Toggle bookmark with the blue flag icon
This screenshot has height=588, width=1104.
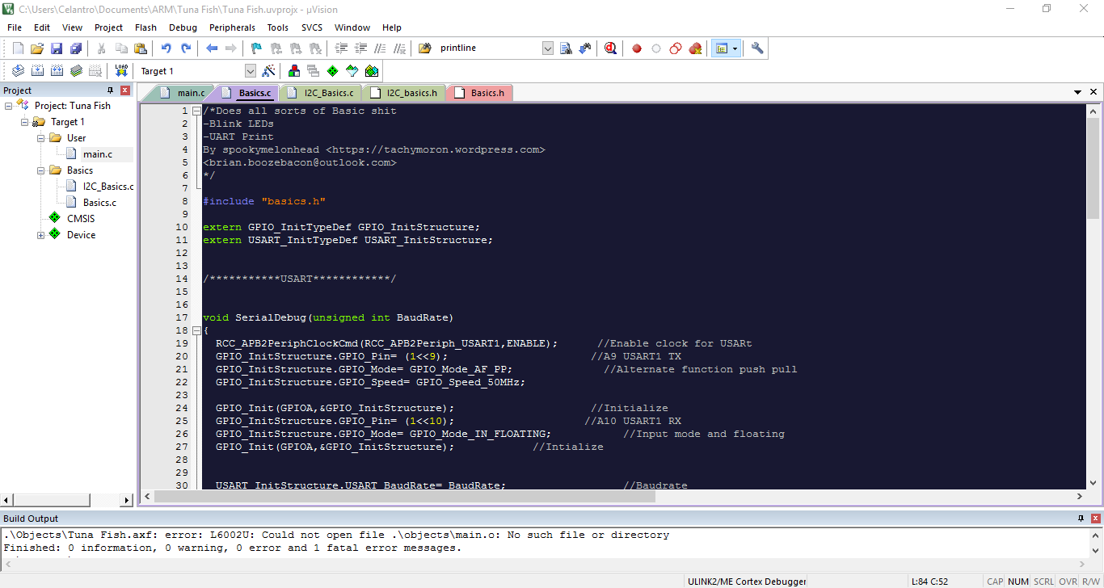coord(256,48)
